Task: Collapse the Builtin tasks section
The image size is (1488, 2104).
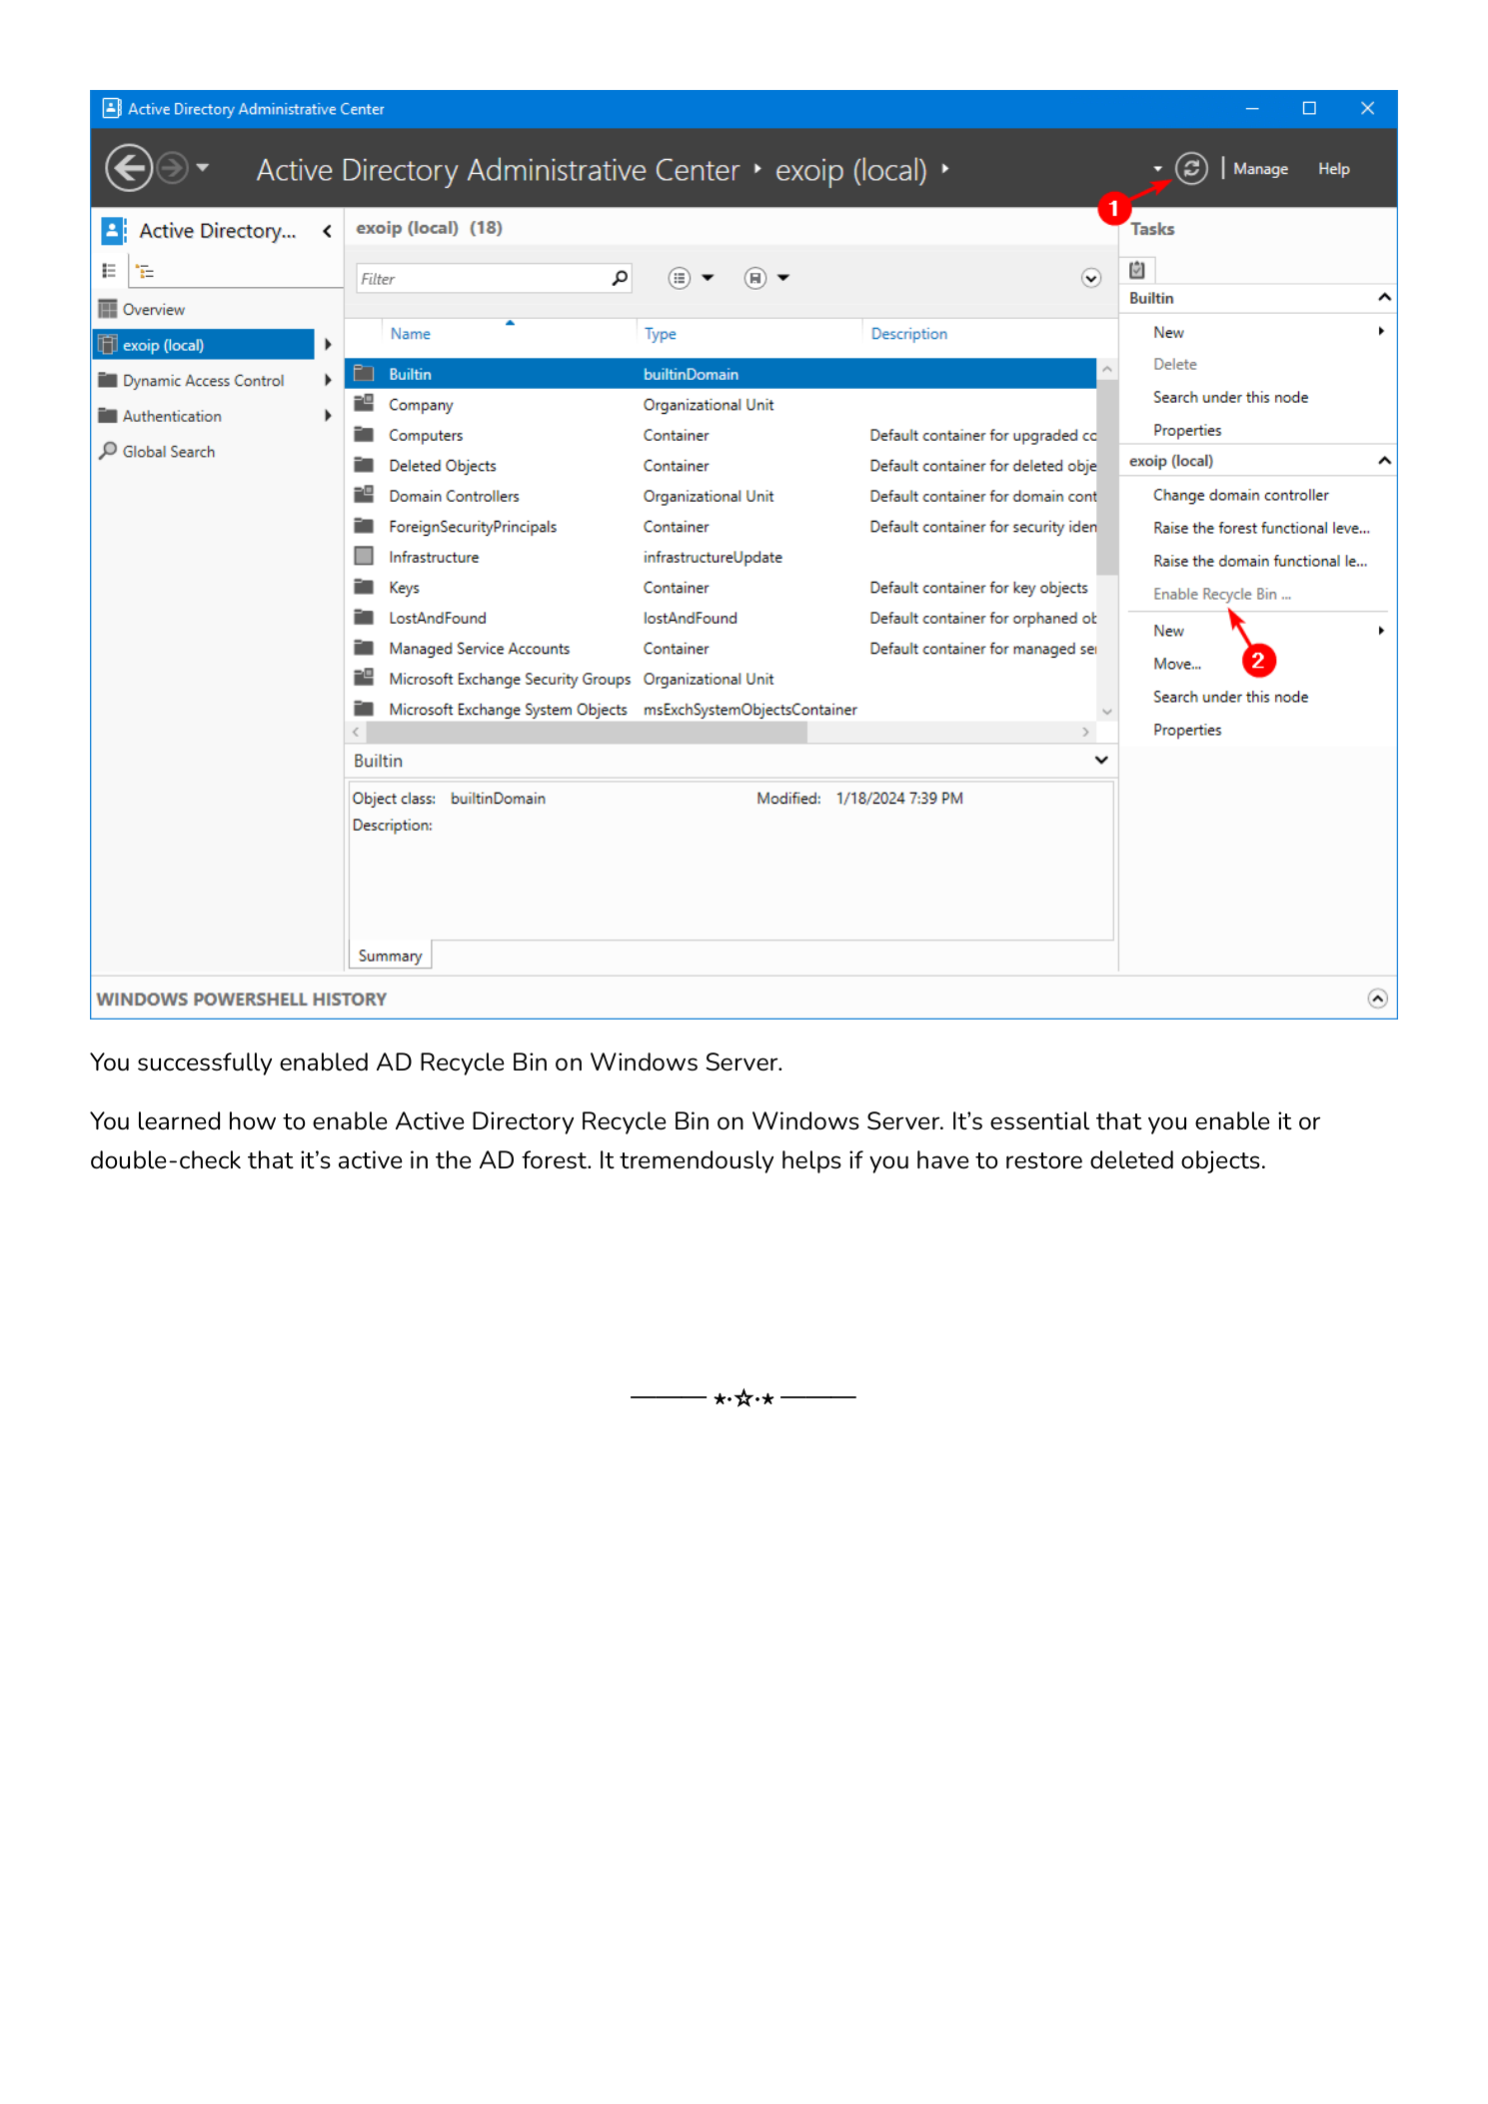Action: (1384, 298)
